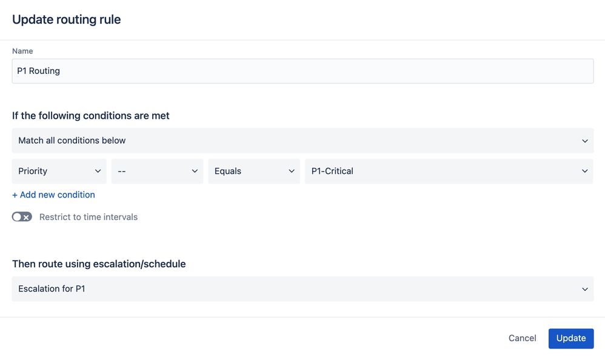The height and width of the screenshot is (360, 605).
Task: Click the Add new condition link
Action: coord(53,195)
